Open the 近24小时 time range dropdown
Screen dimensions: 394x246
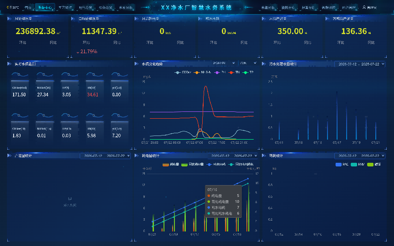pos(223,63)
